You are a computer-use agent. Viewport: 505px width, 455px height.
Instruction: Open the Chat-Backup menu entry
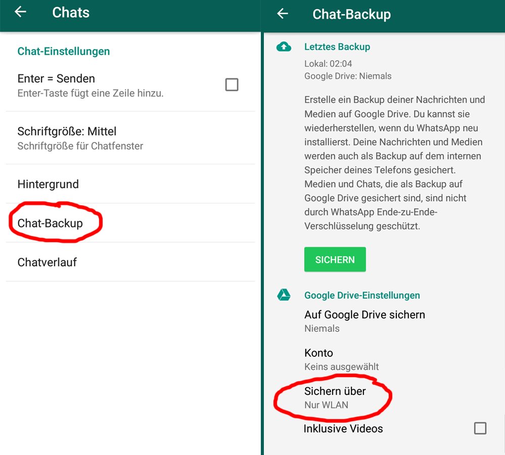(130, 223)
